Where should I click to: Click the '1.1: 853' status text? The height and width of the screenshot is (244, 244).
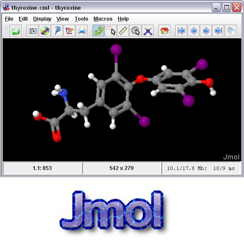click(42, 168)
